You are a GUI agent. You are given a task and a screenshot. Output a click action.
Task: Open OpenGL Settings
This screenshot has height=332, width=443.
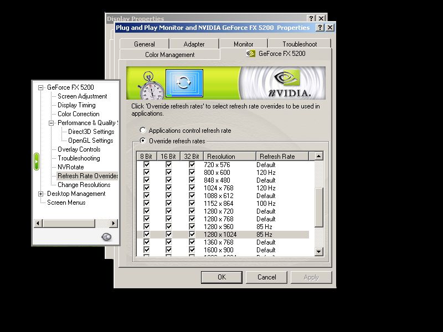coord(90,141)
